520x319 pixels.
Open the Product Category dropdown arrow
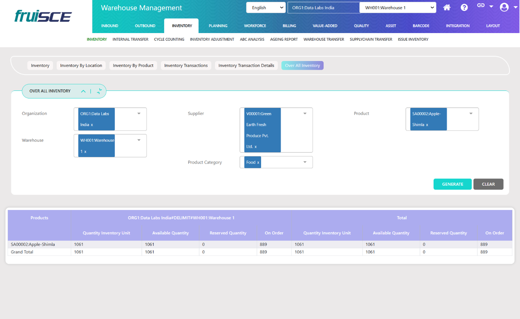pos(305,162)
